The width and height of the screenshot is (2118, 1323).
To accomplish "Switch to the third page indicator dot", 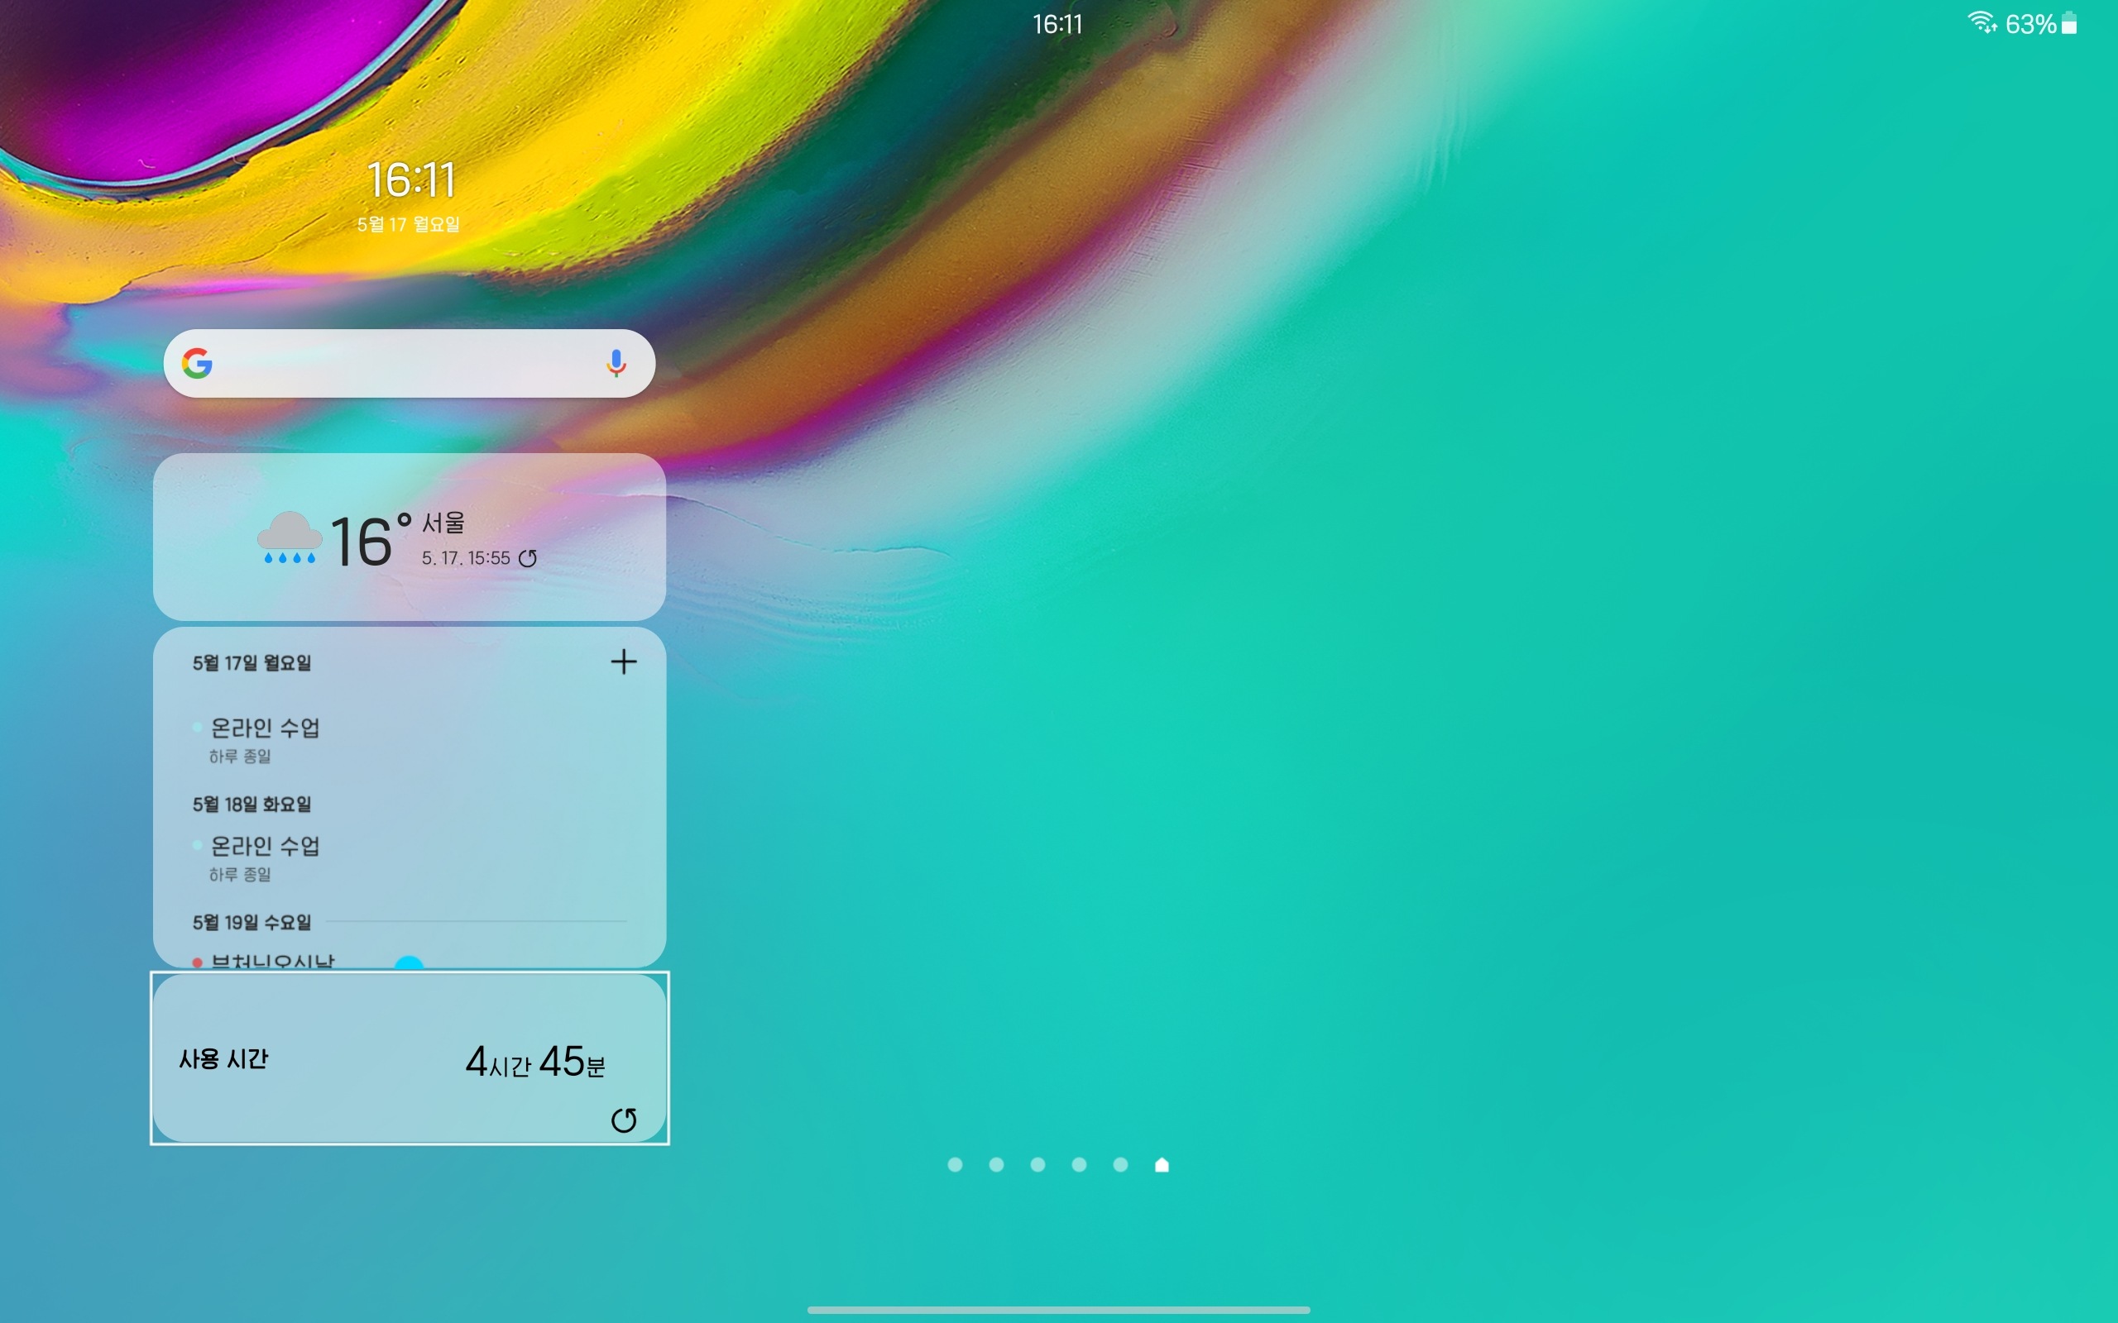I will pyautogui.click(x=1037, y=1164).
